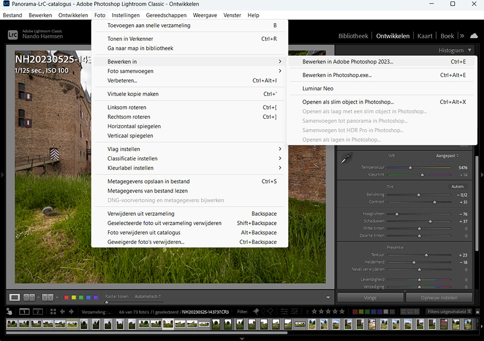
Task: Filter by master photos kind icon
Action: click(403, 311)
